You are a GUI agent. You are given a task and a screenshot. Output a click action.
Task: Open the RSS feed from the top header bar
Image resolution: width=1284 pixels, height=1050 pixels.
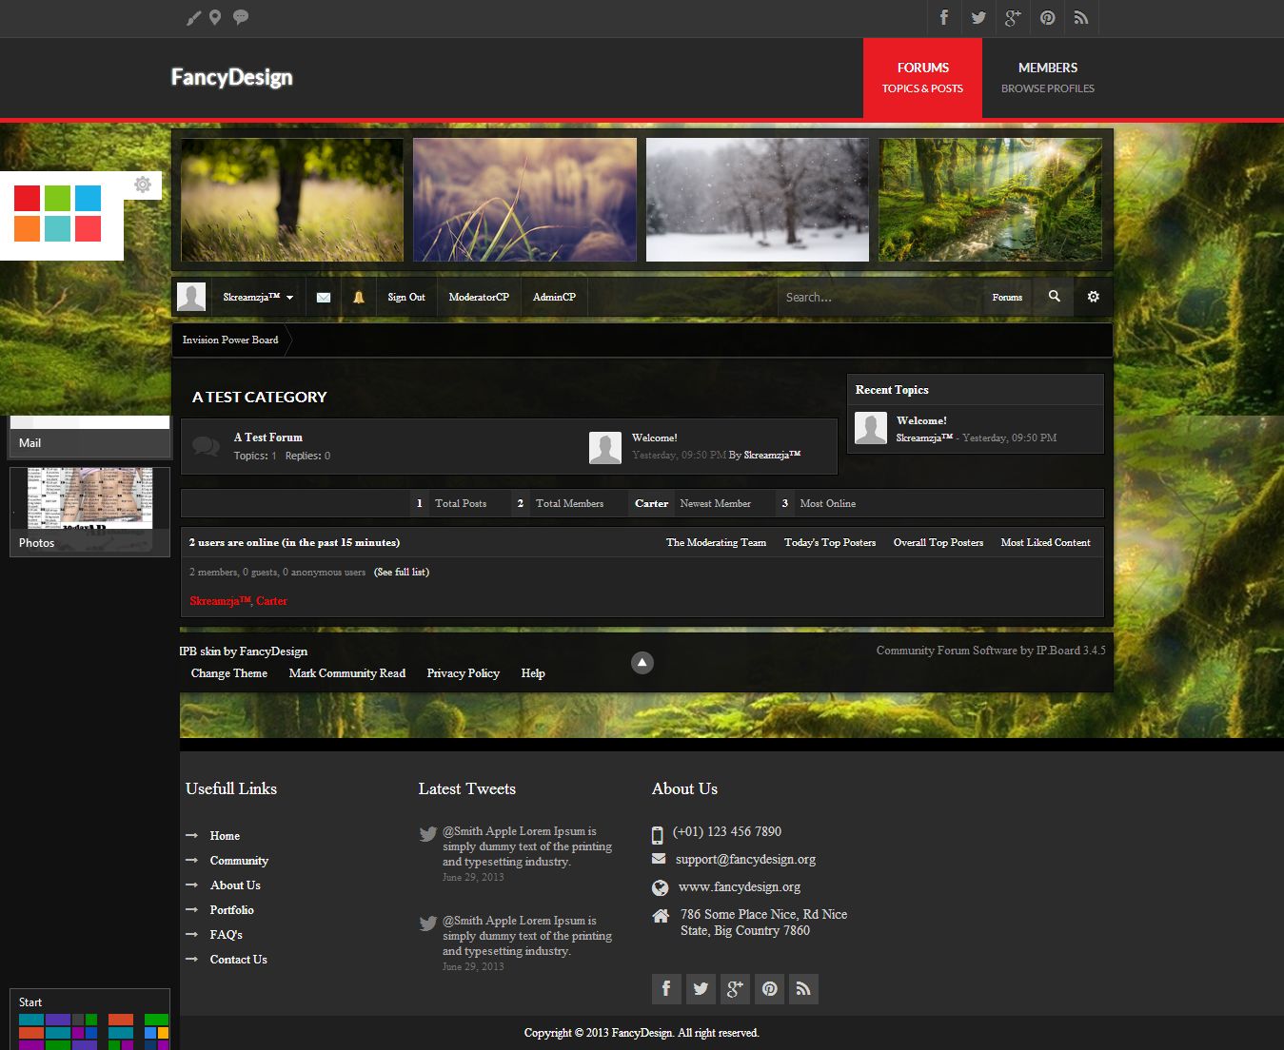(1081, 18)
